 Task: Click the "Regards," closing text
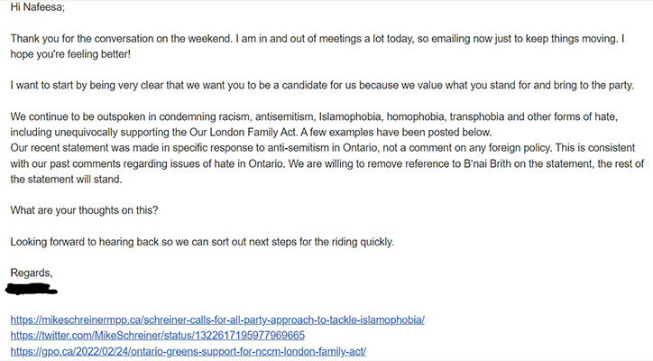point(32,273)
